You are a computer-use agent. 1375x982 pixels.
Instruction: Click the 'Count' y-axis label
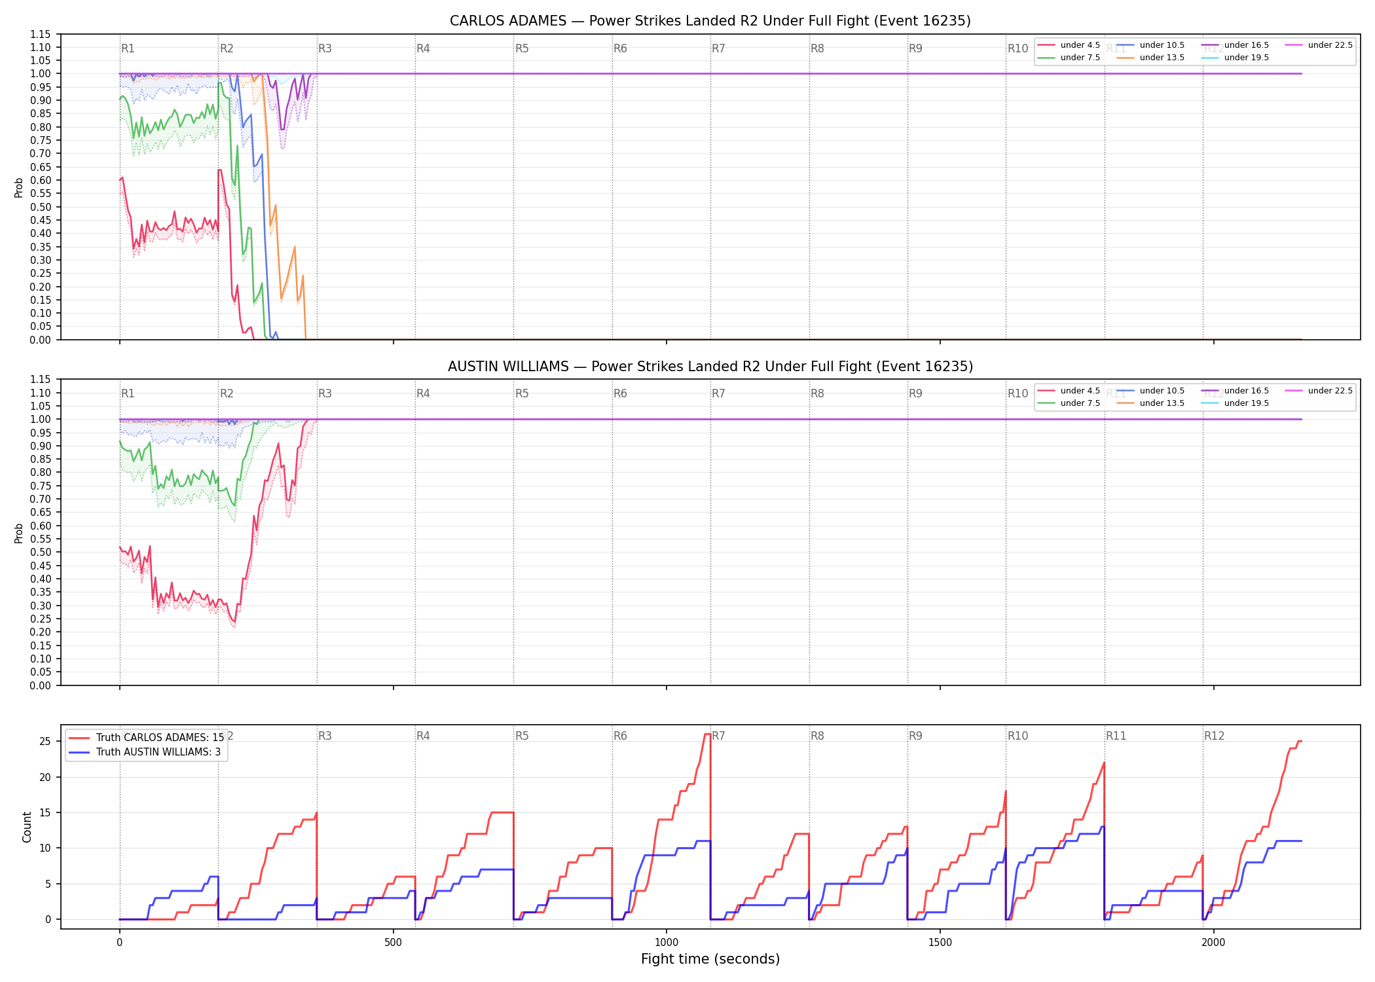pos(27,827)
